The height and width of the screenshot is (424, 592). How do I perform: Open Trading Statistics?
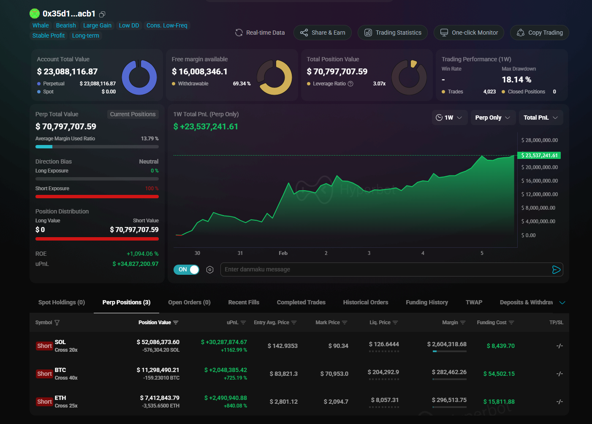(x=392, y=33)
